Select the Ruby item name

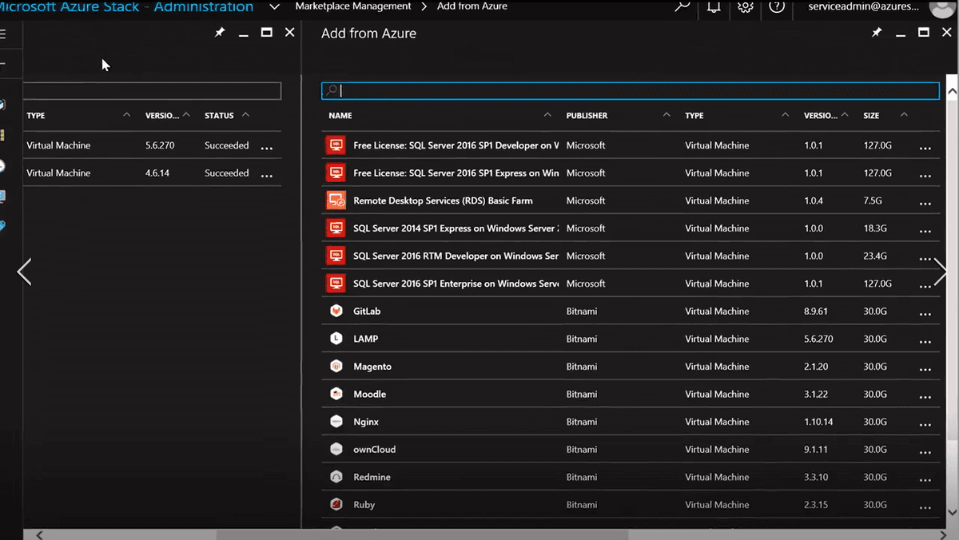(x=364, y=505)
